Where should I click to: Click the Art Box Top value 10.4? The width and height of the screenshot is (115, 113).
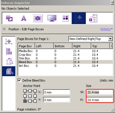coord(95,66)
